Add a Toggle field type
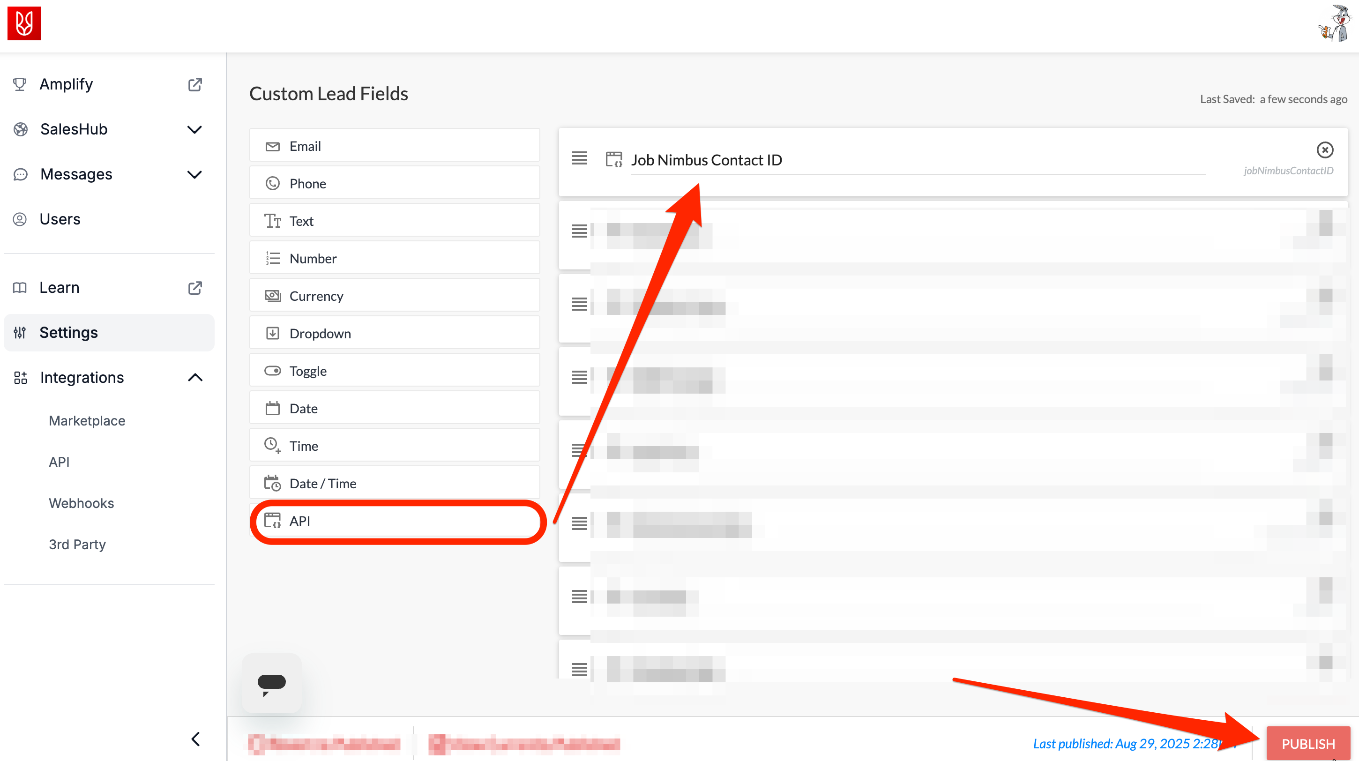1359x761 pixels. point(395,371)
